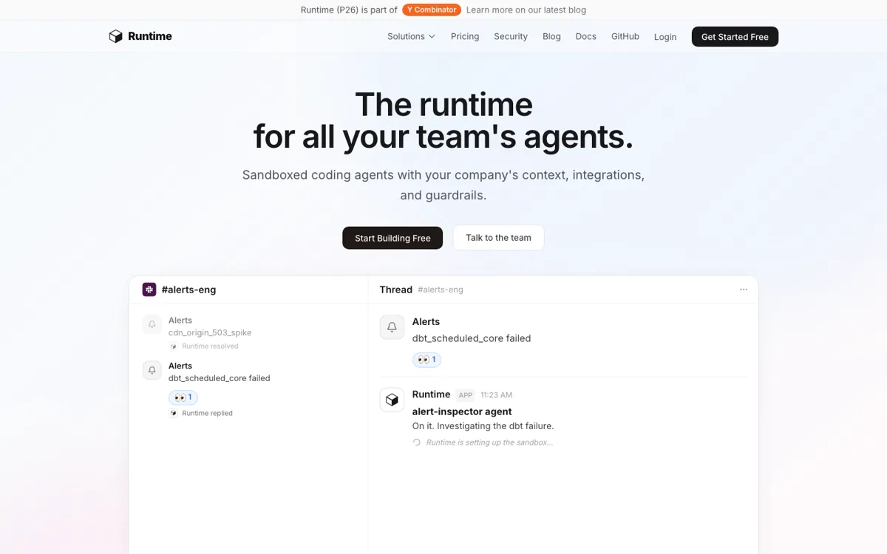
Task: Go to the Pricing page
Action: click(465, 36)
